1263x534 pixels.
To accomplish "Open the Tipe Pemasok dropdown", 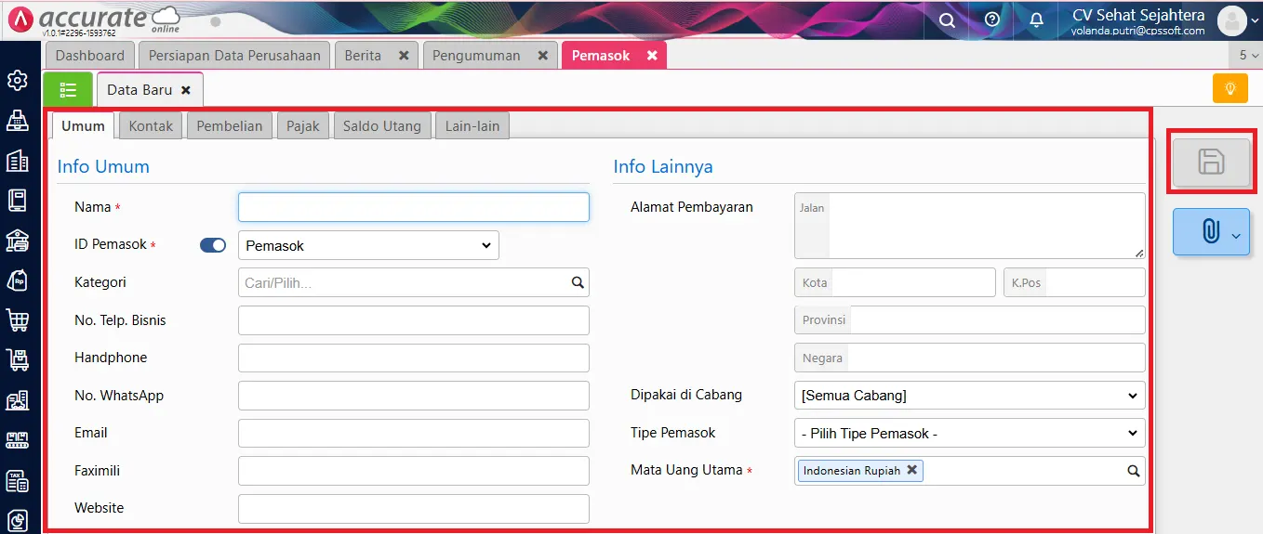I will click(x=969, y=433).
